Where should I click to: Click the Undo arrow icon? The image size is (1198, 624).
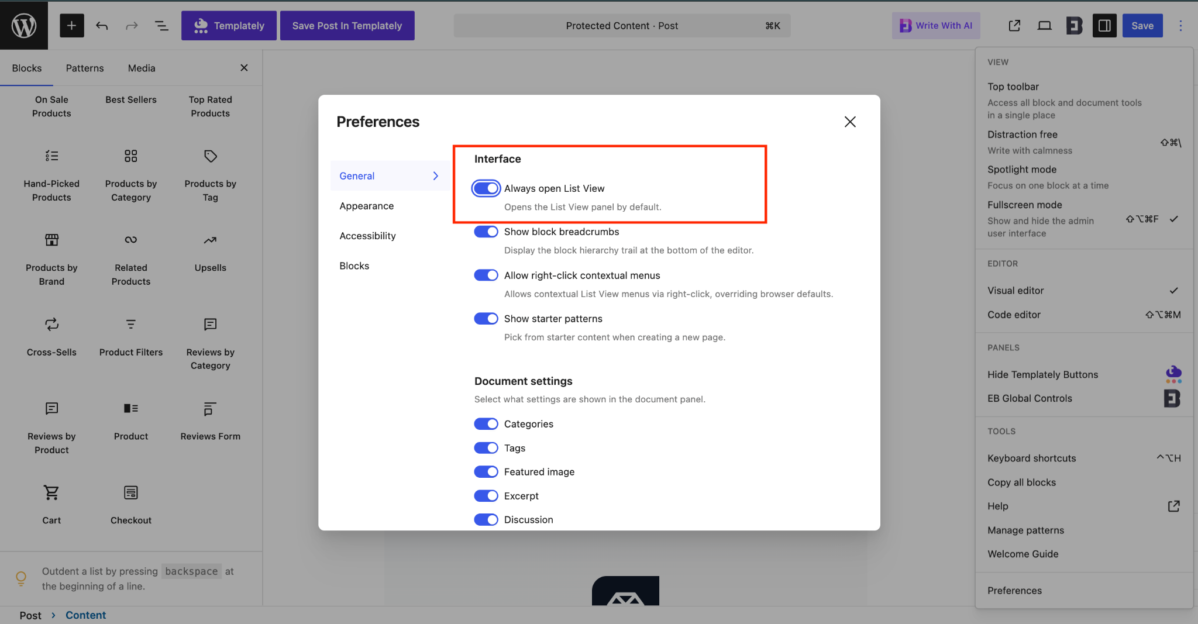click(102, 26)
